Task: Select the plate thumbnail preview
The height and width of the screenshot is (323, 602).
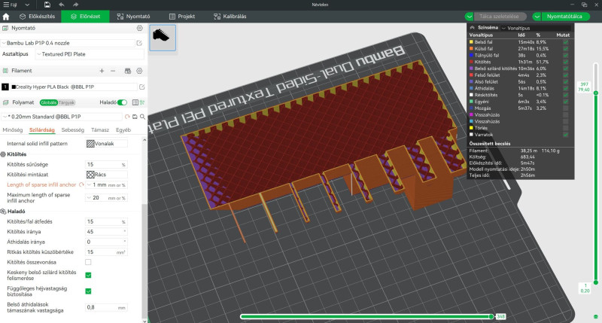Action: tap(163, 38)
